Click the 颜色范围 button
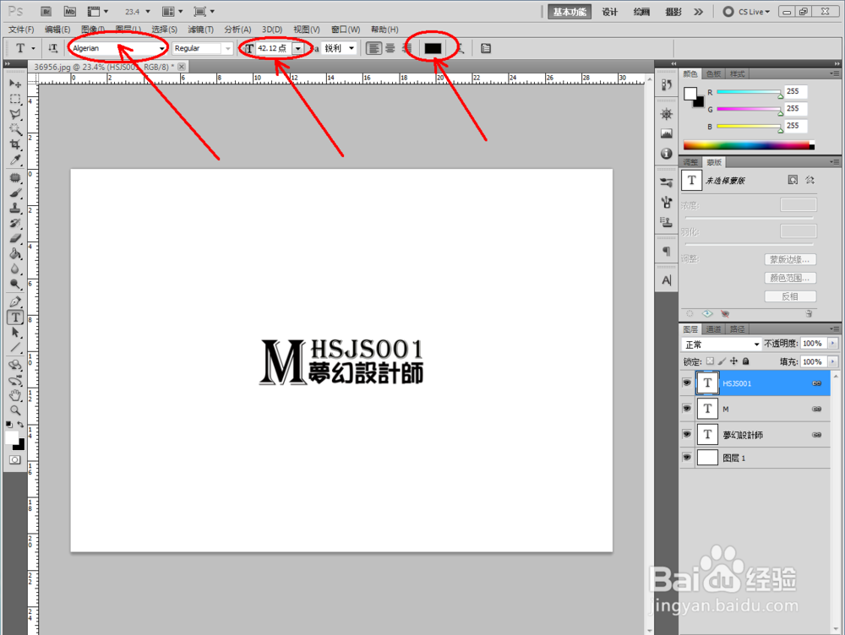Viewport: 845px width, 635px height. coord(790,278)
